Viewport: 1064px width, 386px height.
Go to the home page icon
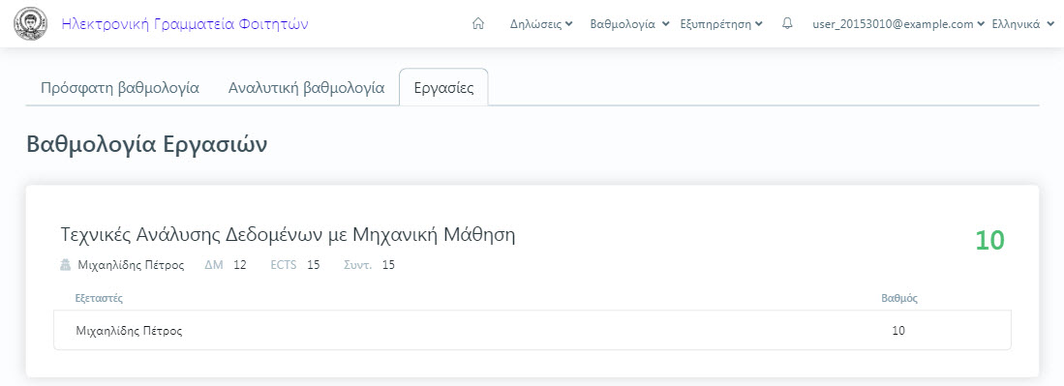[478, 24]
